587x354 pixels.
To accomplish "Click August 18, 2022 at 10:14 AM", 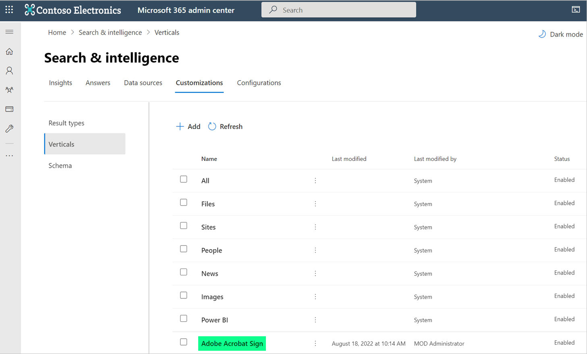I will [x=369, y=344].
